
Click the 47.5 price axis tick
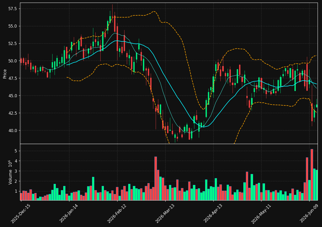click(x=13, y=78)
